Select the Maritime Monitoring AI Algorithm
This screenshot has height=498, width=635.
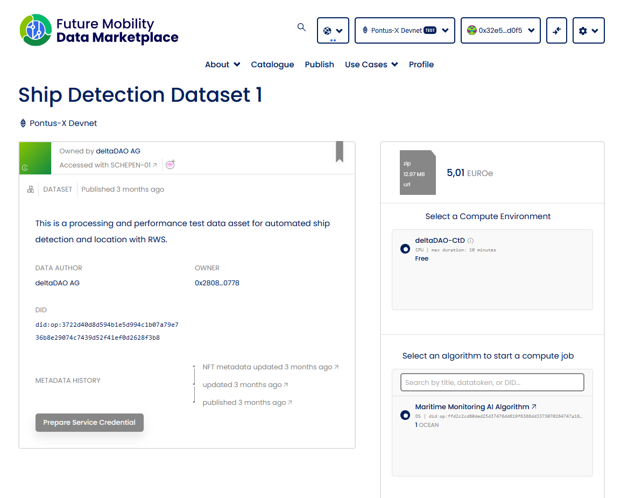(x=405, y=415)
